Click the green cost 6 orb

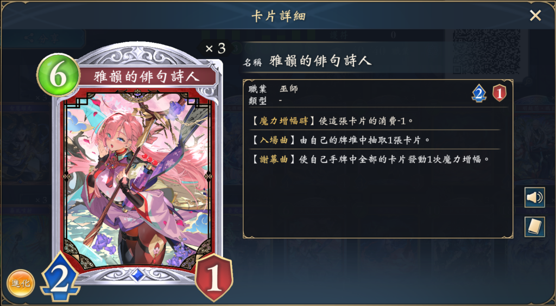[x=58, y=75]
